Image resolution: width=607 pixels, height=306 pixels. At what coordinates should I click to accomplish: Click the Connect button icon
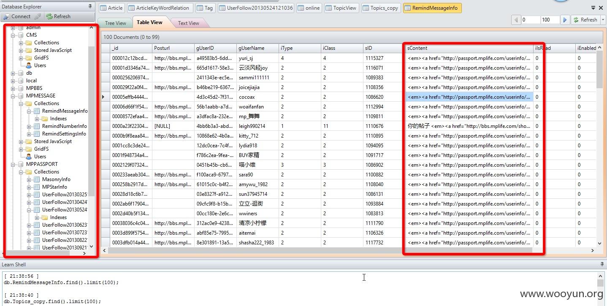click(x=6, y=16)
